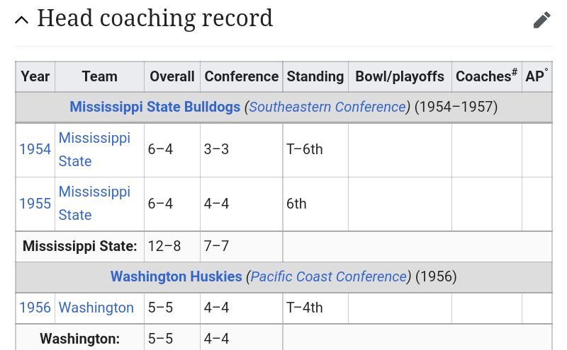
Task: Click the Bowl/playoffs column header
Action: pos(399,76)
